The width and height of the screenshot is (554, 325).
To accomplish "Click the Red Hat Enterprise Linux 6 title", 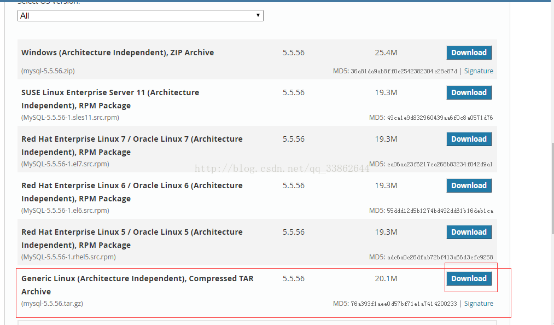I will point(132,192).
